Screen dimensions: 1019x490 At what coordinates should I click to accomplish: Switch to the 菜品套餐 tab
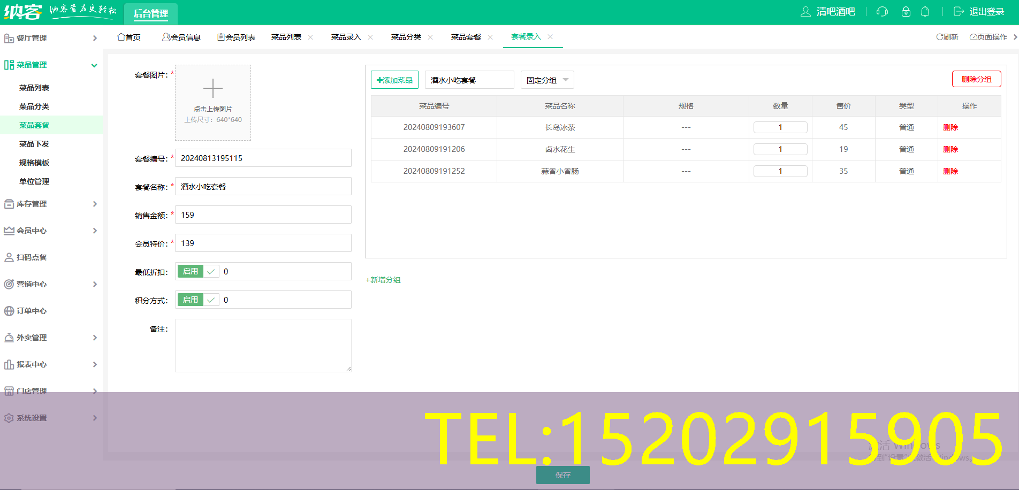coord(466,37)
